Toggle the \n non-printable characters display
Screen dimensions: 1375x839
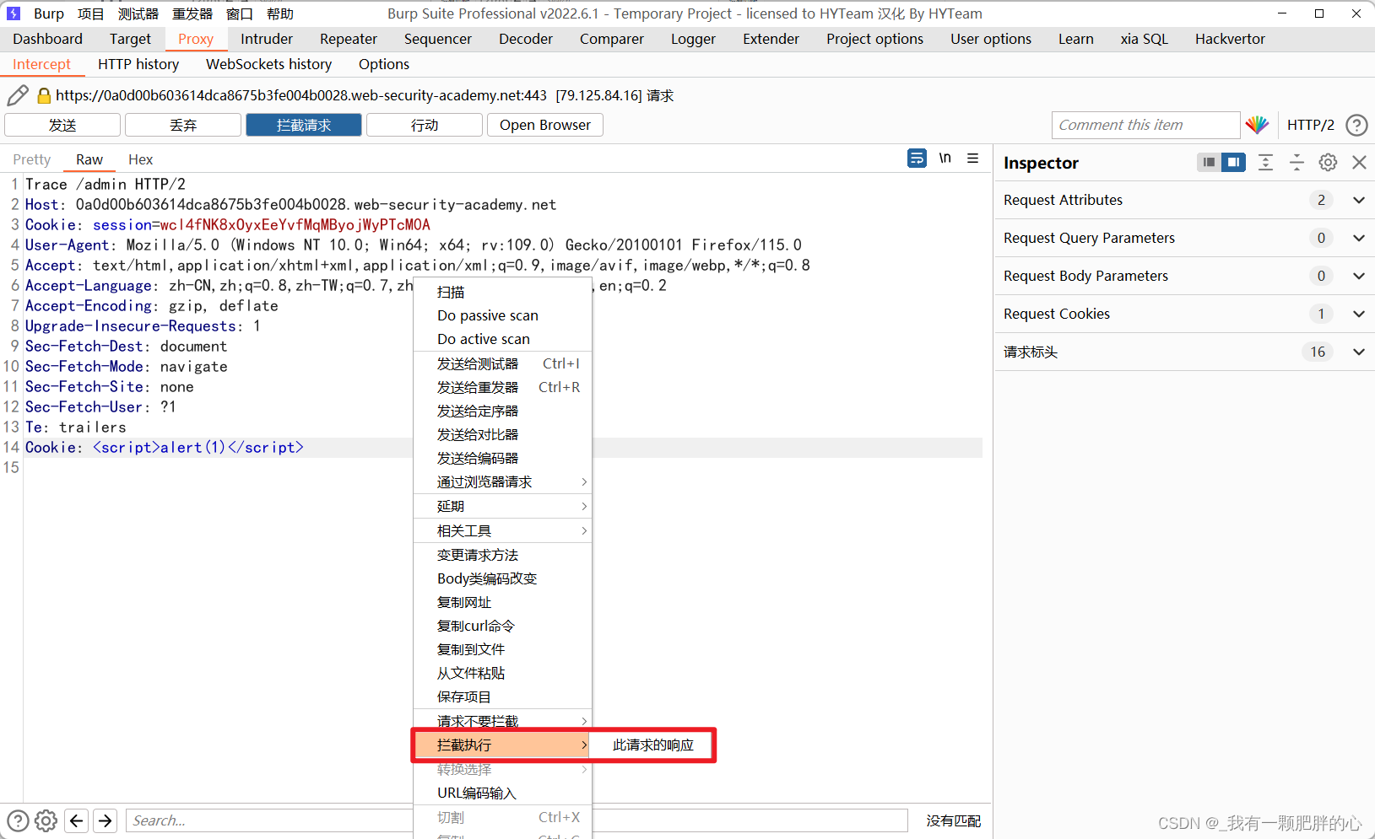tap(945, 158)
